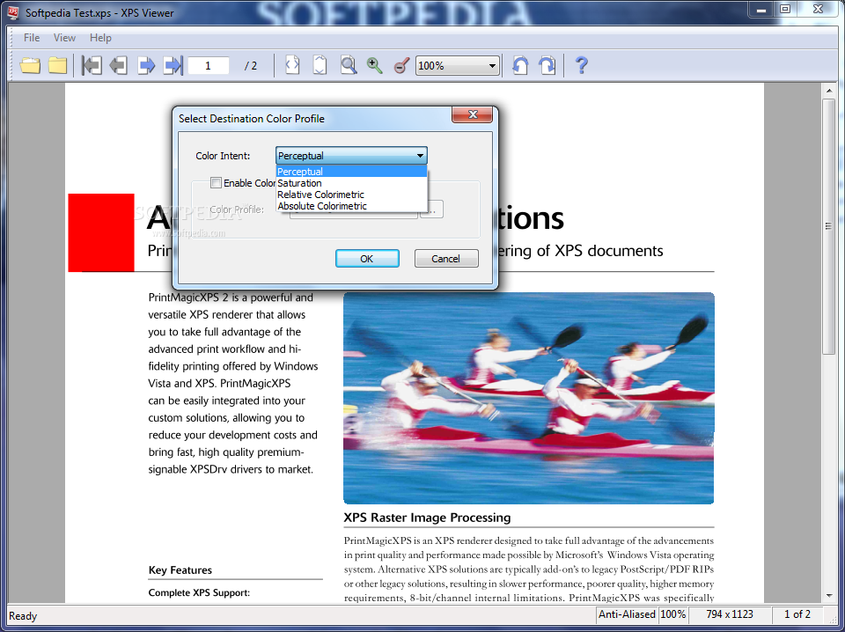The height and width of the screenshot is (632, 845).
Task: Click the '1 of 2' status bar entry
Action: 797,614
